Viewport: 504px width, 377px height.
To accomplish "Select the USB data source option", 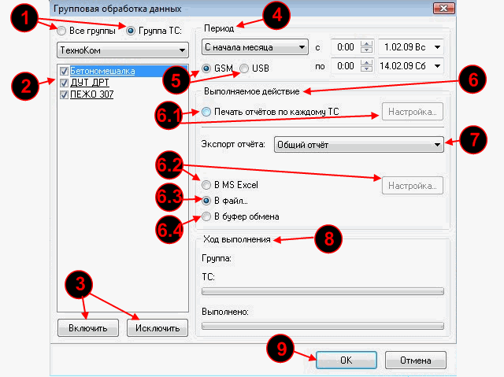I will pos(245,68).
